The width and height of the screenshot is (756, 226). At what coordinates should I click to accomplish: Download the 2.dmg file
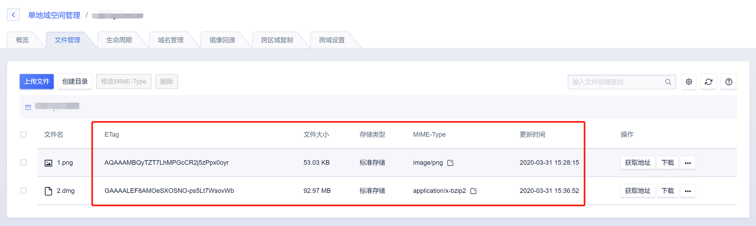[667, 191]
